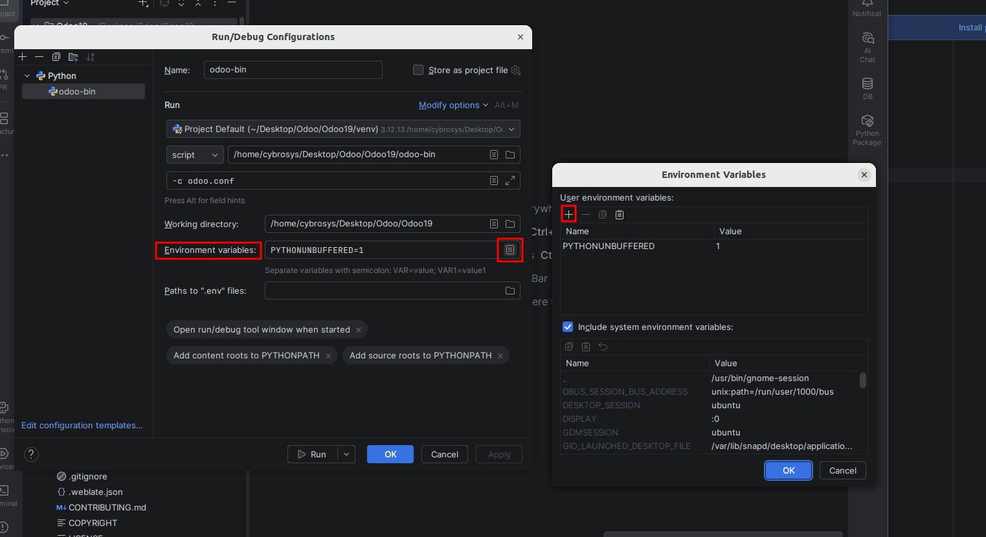Copy the selected odoo-bin configuration
Screen dimensions: 986x537
(x=56, y=57)
